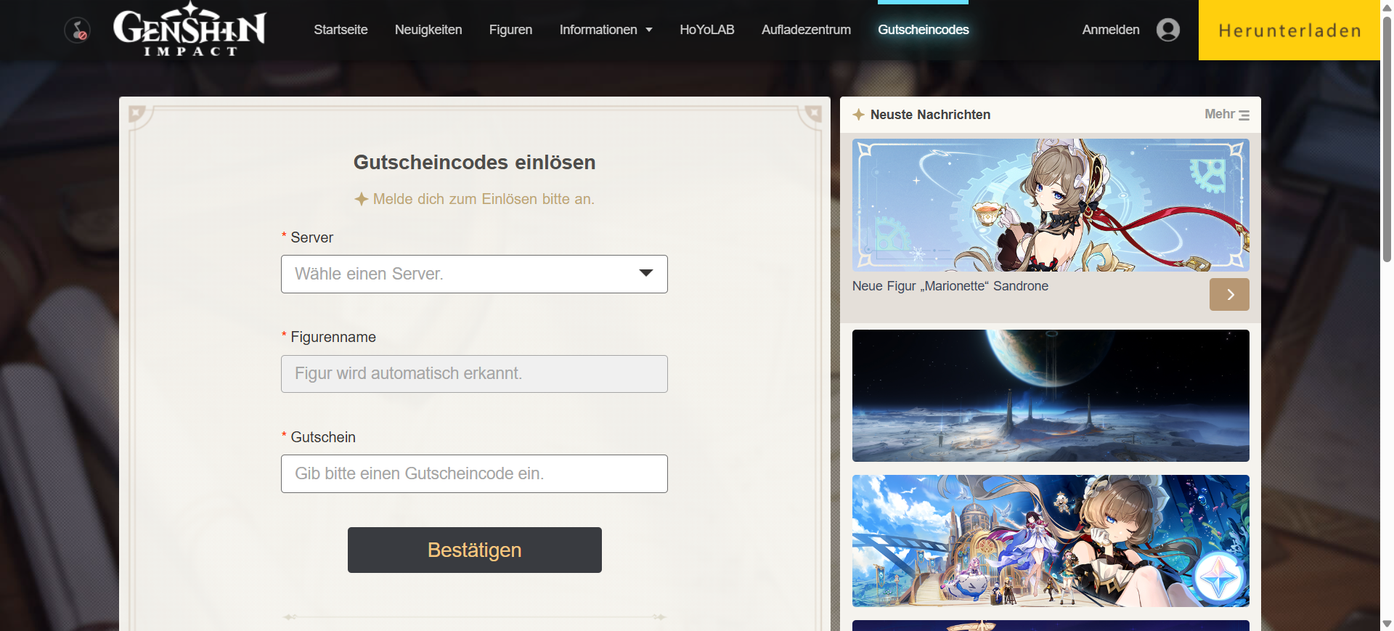Go to Startseite
Viewport: 1394px width, 631px height.
pos(341,30)
